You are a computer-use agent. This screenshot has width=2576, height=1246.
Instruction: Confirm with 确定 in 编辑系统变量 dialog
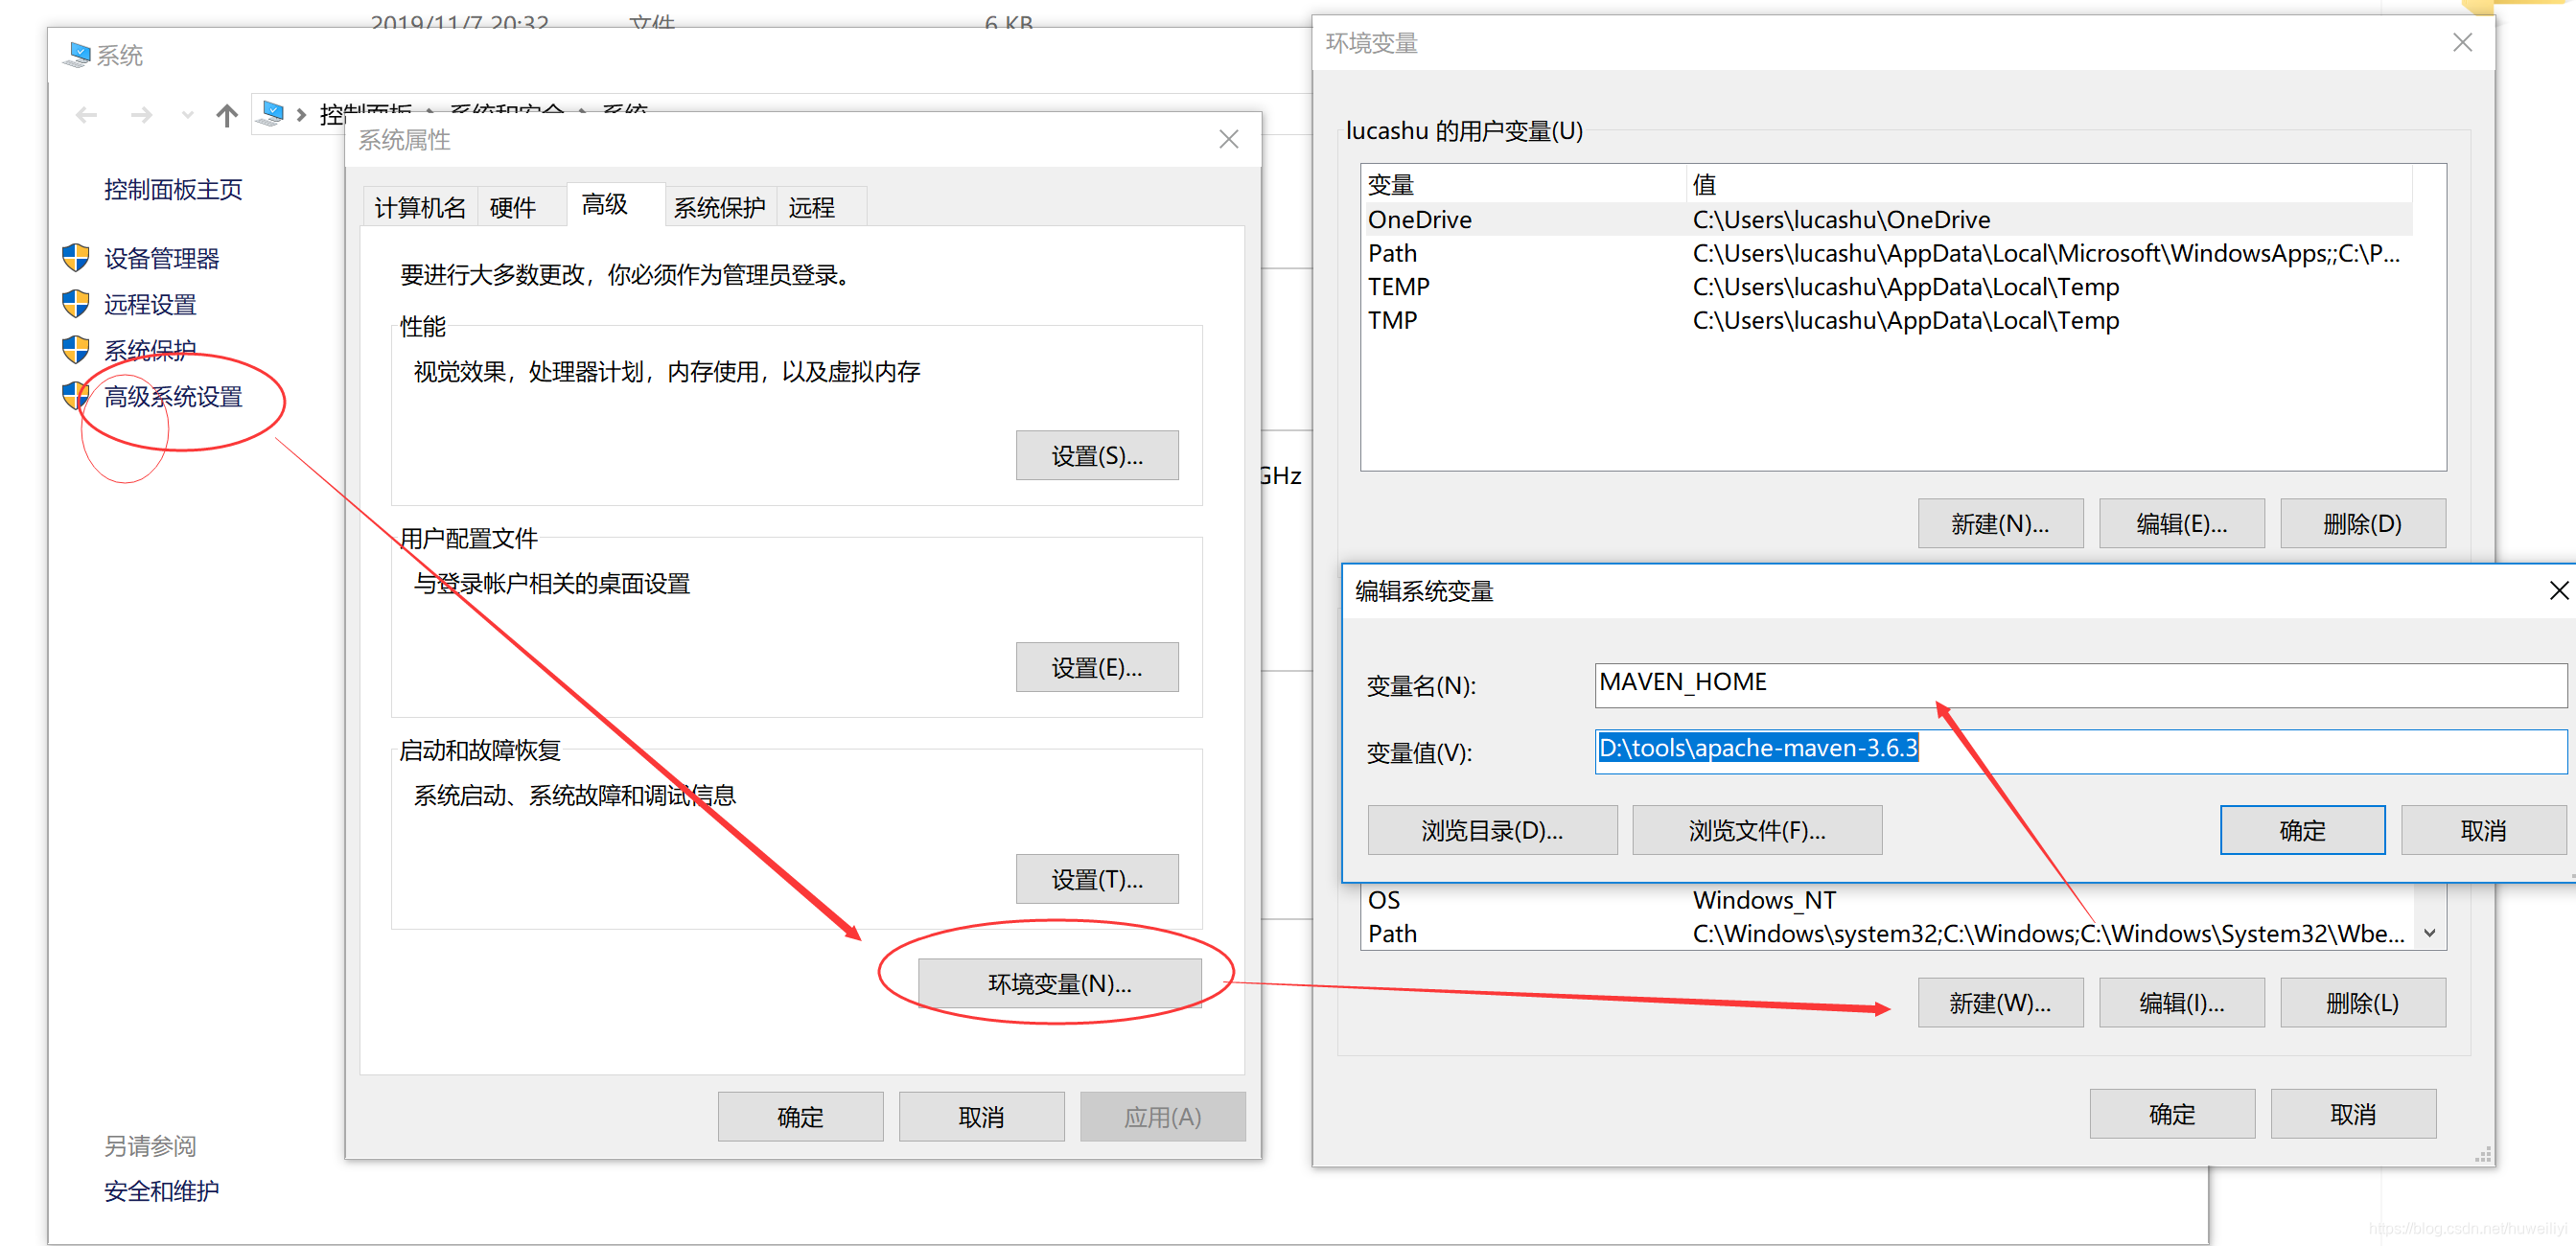coord(2302,830)
